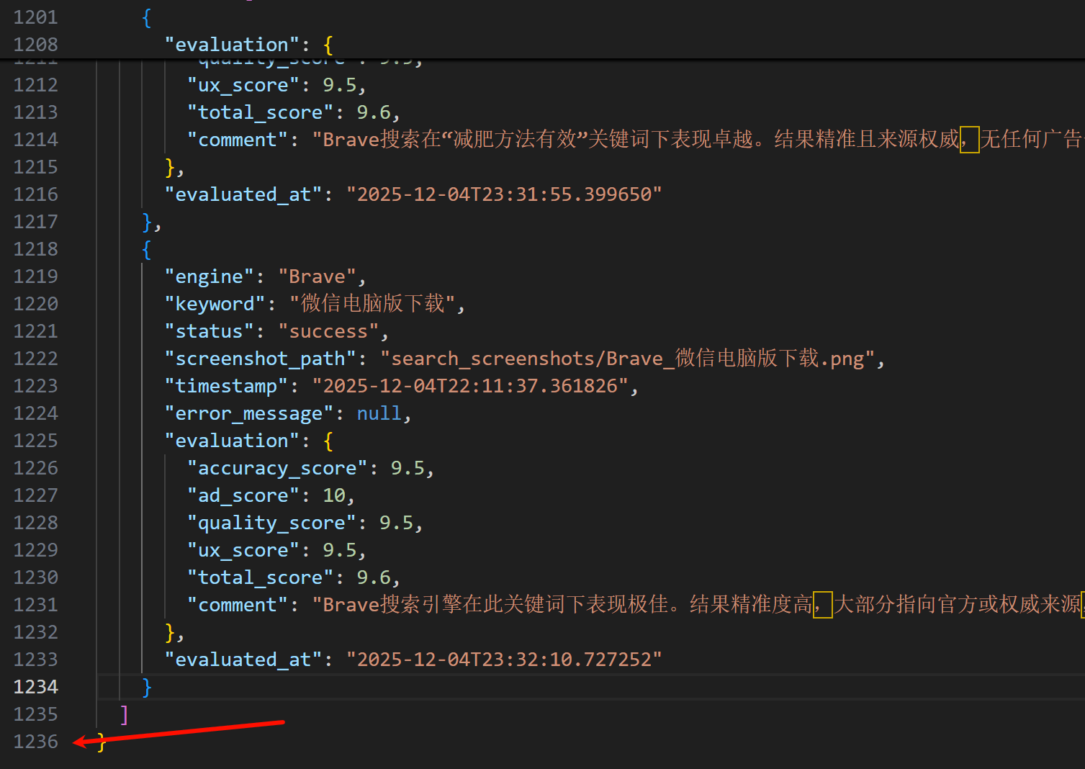
Task: Click the null value after error_message
Action: (379, 413)
